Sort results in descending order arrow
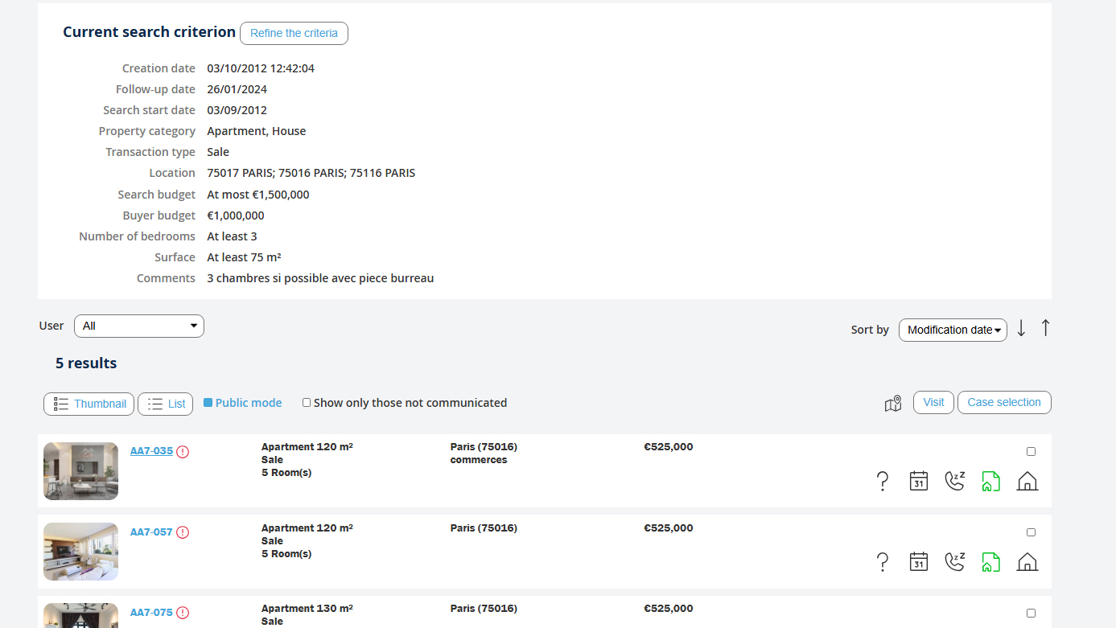1116x628 pixels. tap(1021, 328)
